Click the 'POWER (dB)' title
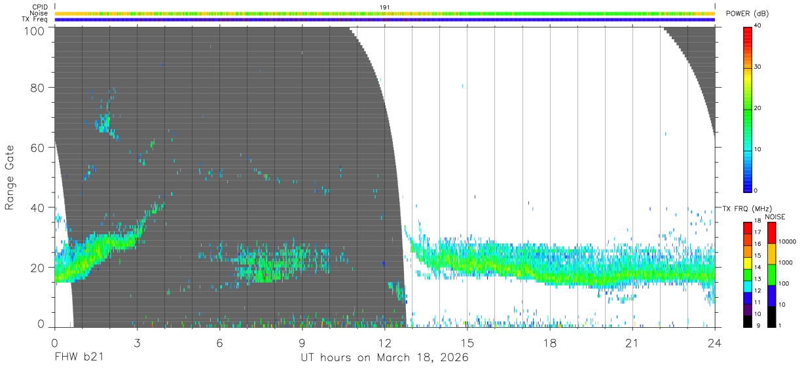Screen dimensions: 804x371 pos(747,14)
